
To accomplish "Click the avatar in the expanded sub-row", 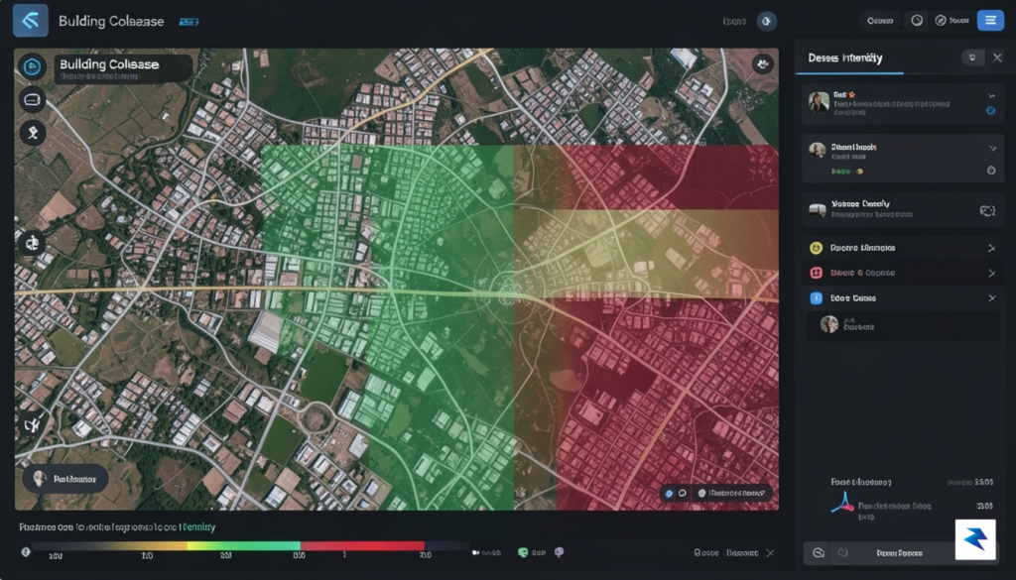I will coord(829,323).
